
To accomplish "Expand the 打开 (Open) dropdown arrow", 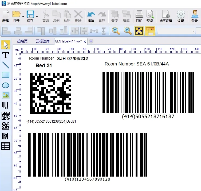I will [x=23, y=17].
